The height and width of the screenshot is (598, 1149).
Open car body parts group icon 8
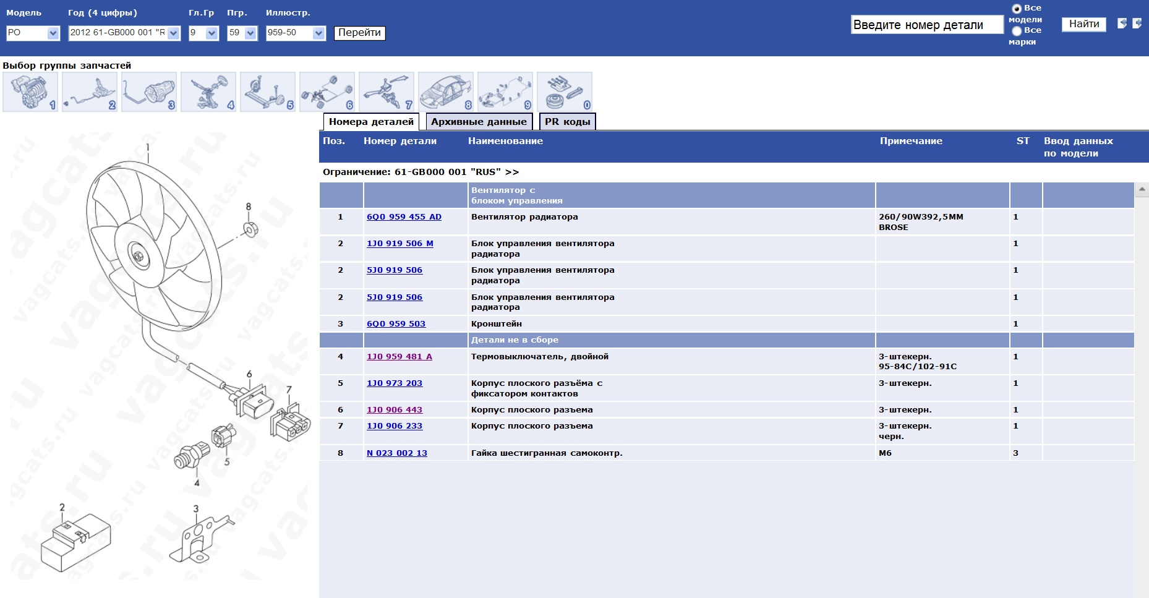pos(446,92)
